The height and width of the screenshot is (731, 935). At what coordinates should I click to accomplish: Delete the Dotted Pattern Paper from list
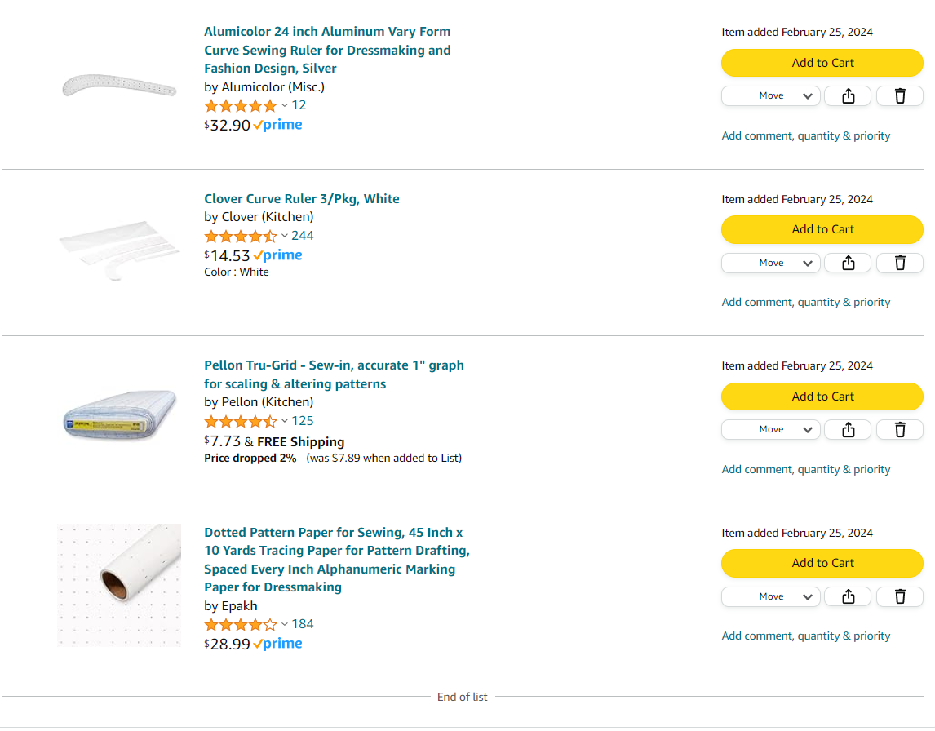[x=899, y=596]
